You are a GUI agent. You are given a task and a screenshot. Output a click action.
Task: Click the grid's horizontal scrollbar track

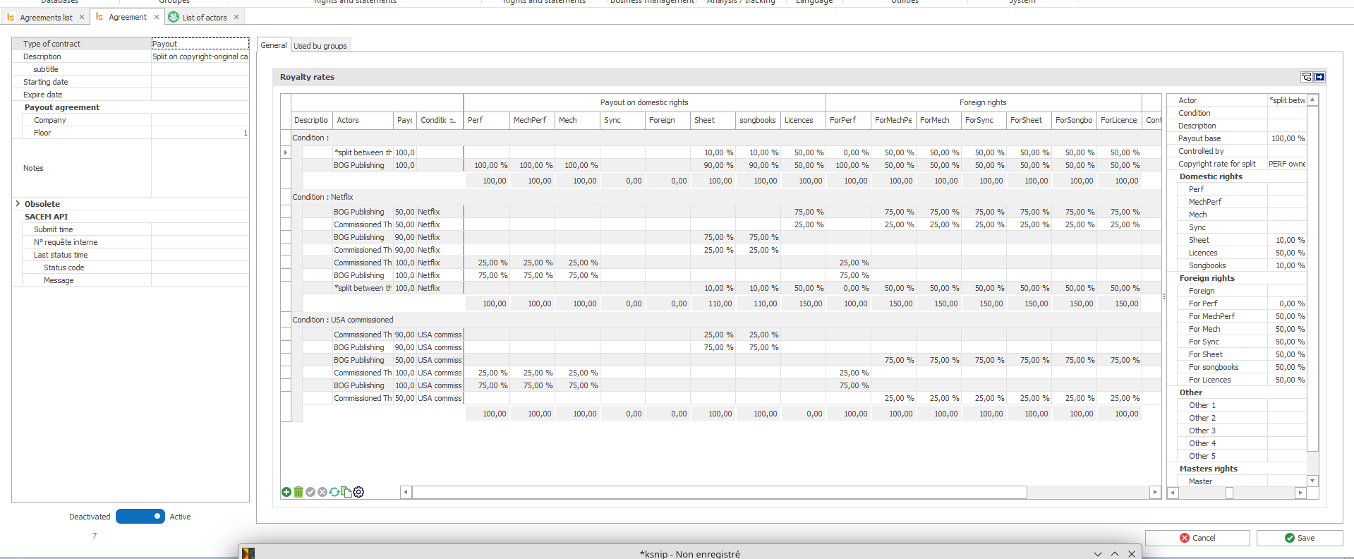[1087, 492]
